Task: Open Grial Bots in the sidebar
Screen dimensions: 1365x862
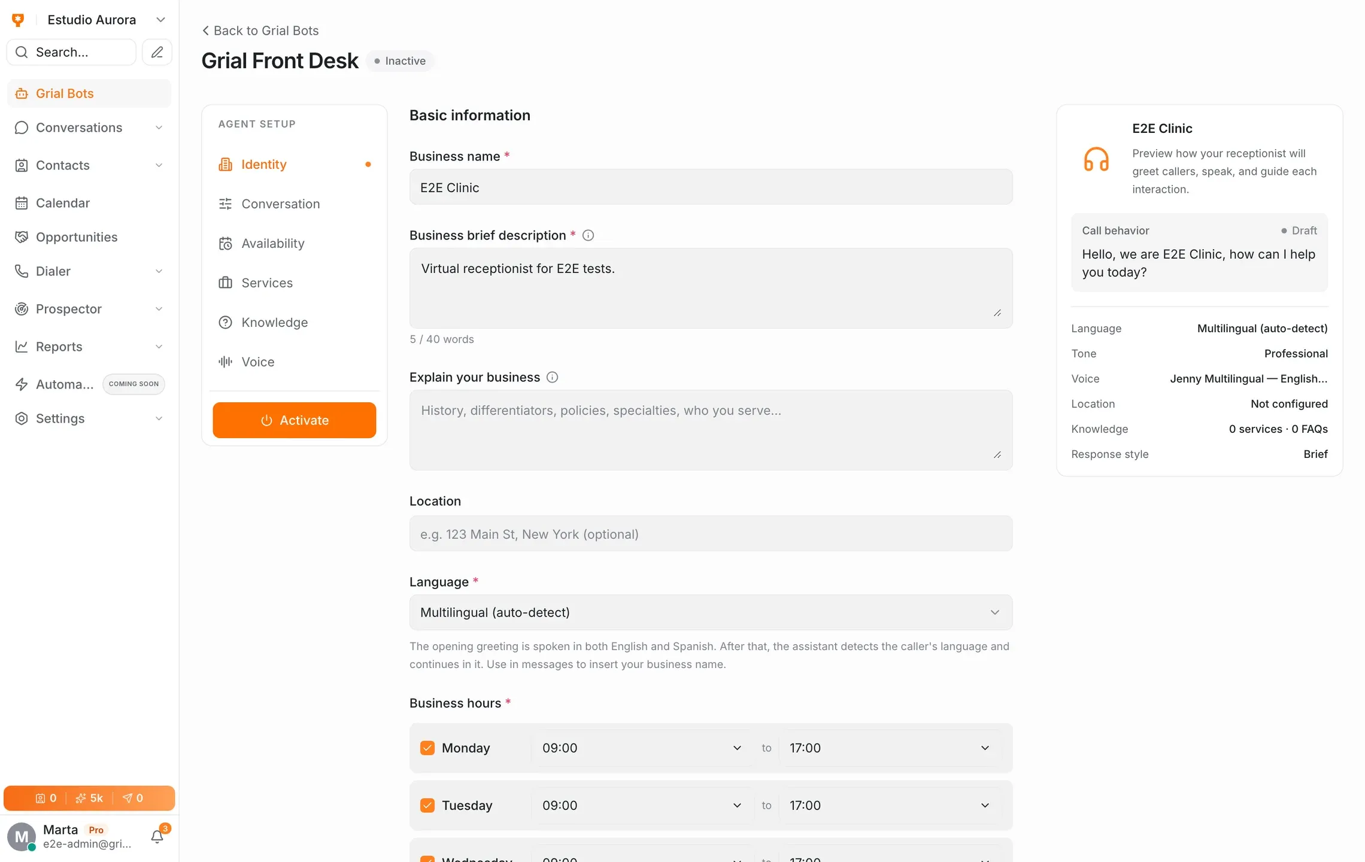Action: click(x=89, y=93)
